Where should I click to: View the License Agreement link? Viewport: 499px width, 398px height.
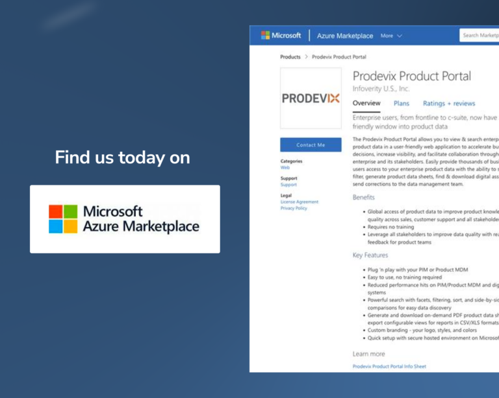pyautogui.click(x=299, y=202)
